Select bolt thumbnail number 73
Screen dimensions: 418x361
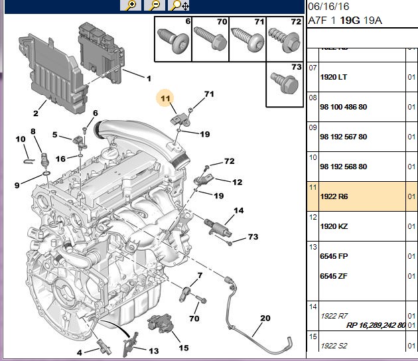point(285,84)
